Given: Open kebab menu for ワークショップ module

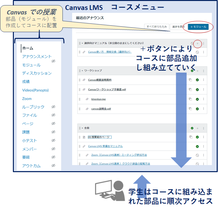Looking at the screenshot, I should click(203, 71).
